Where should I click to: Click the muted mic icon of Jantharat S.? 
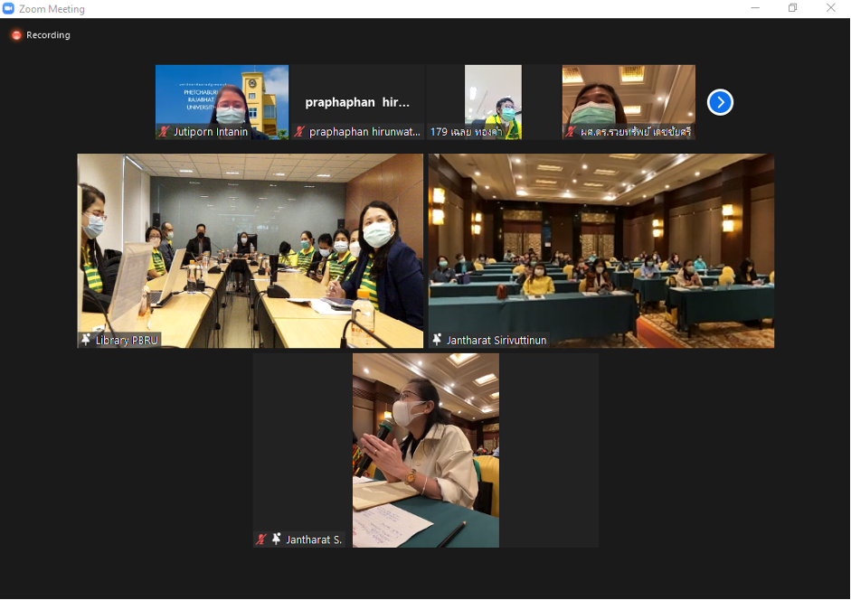(x=261, y=539)
